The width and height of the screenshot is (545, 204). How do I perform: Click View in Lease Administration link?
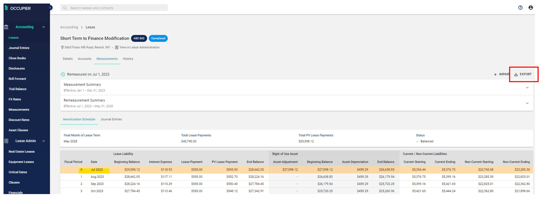point(139,47)
